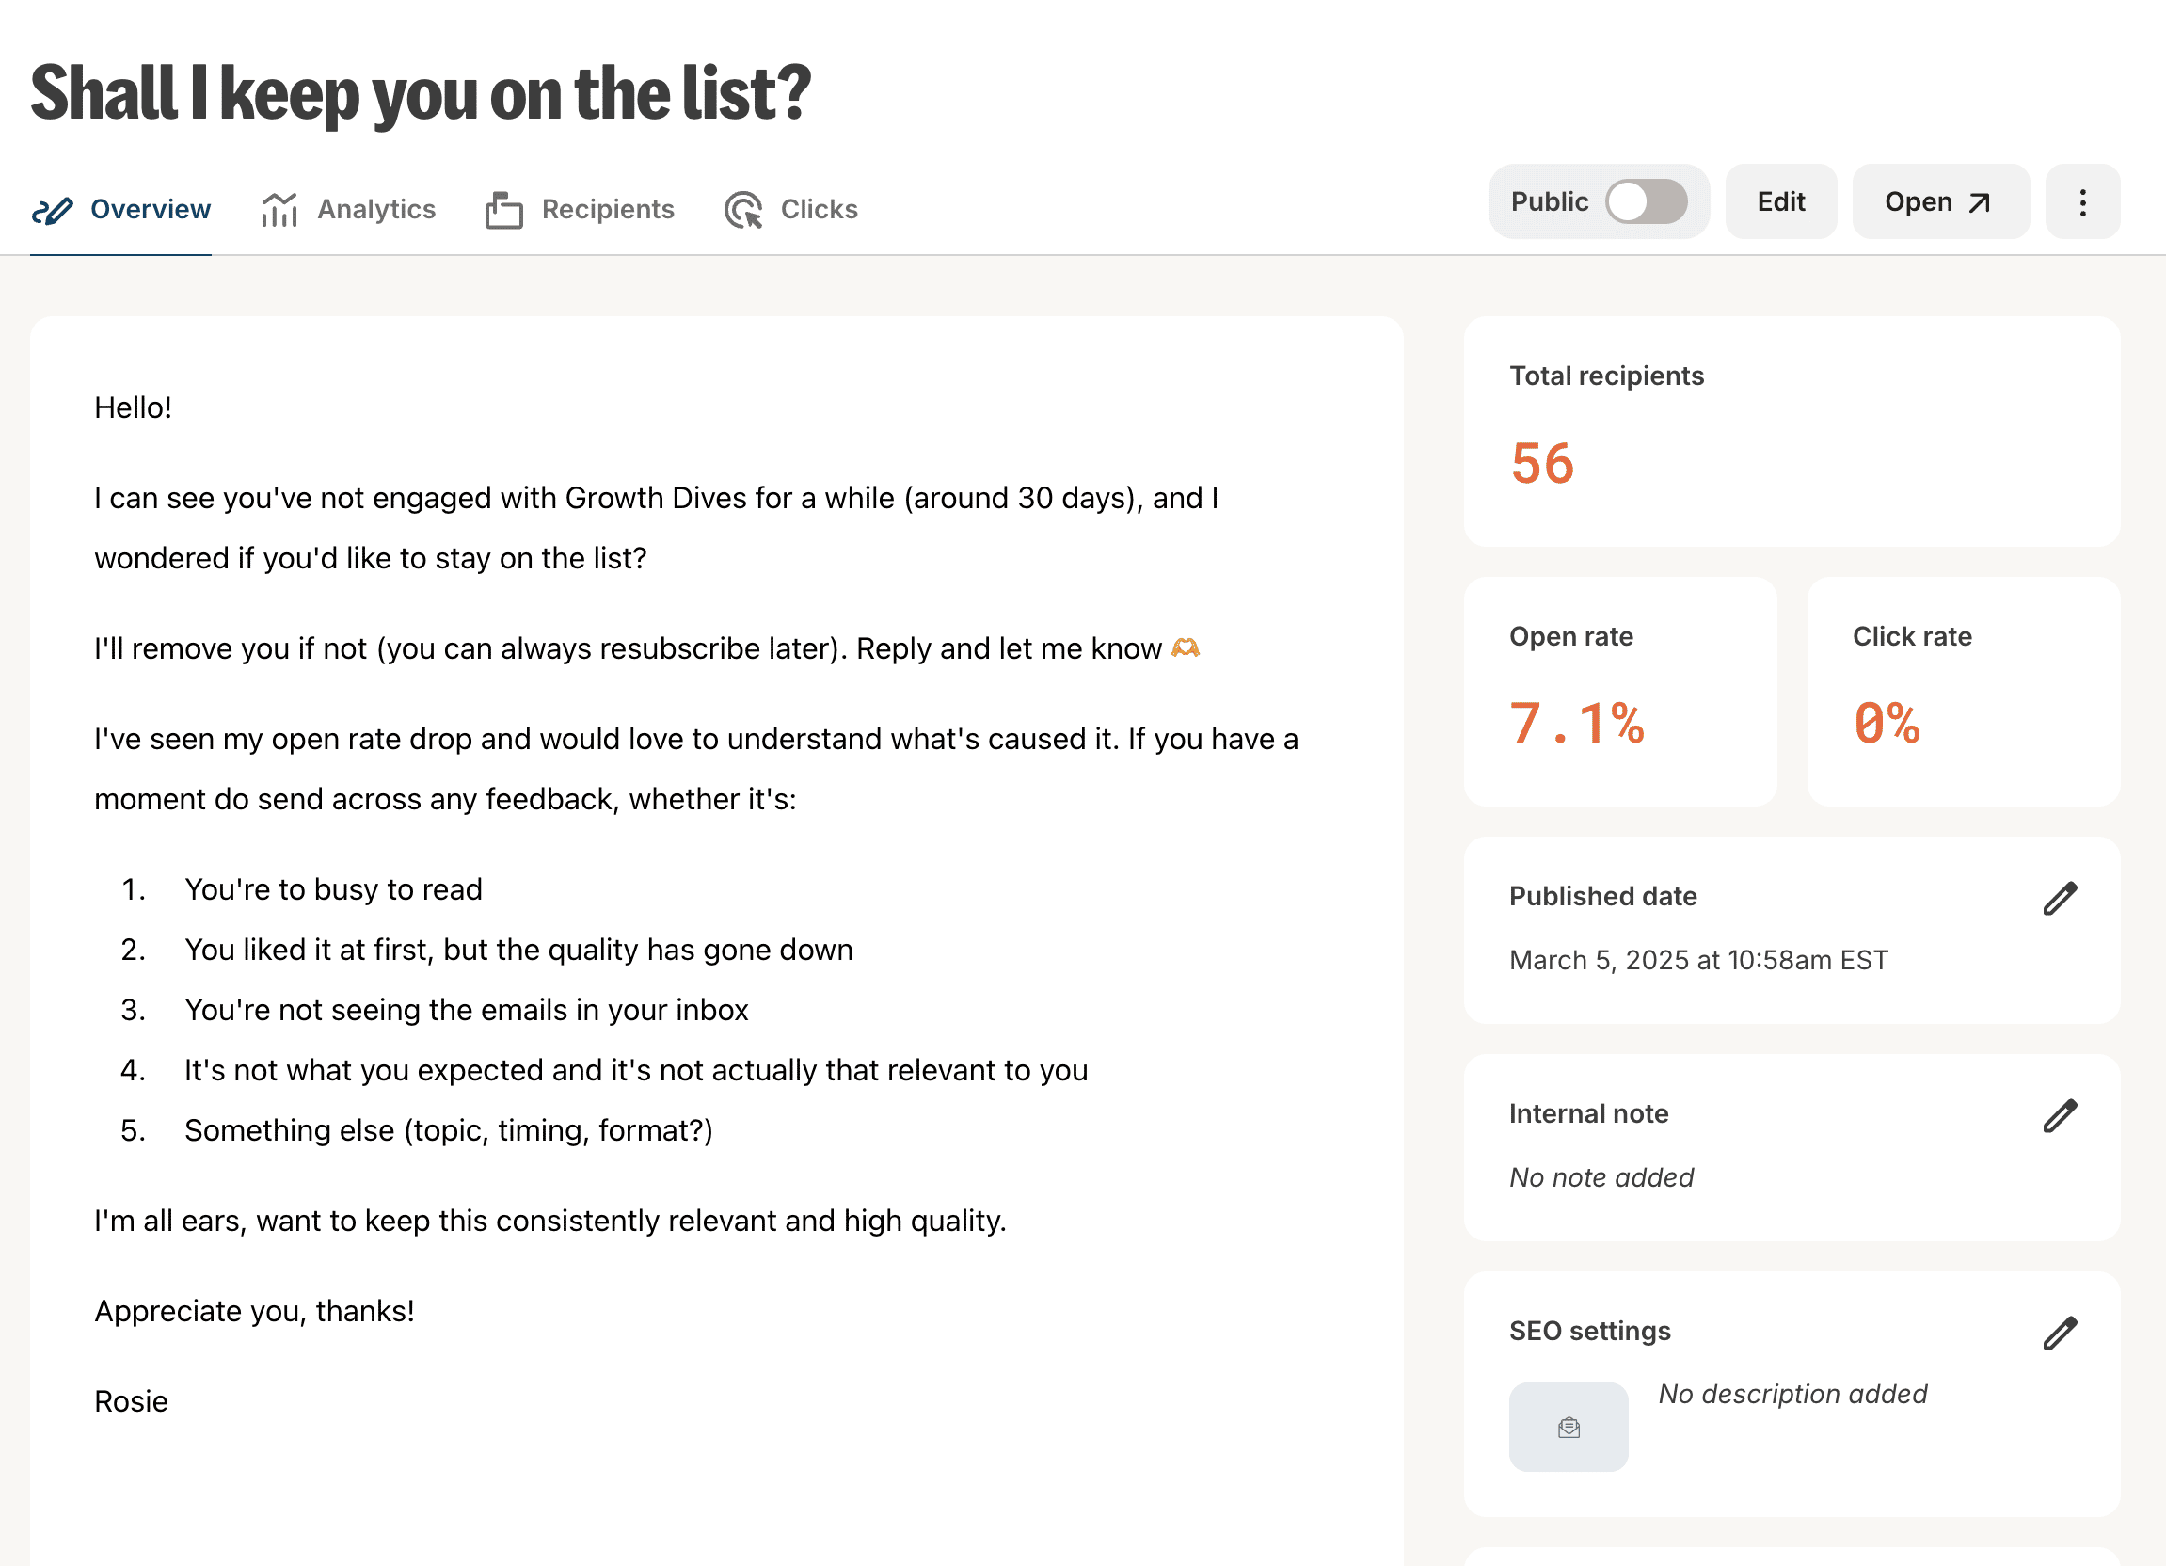The width and height of the screenshot is (2166, 1566).
Task: Click the Open rate 7.1% card
Action: pos(1619,692)
